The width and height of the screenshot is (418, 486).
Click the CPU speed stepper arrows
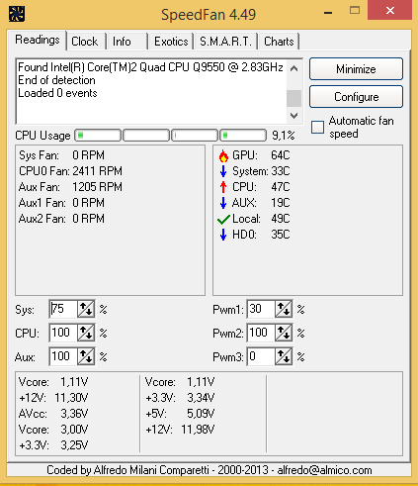pyautogui.click(x=86, y=333)
